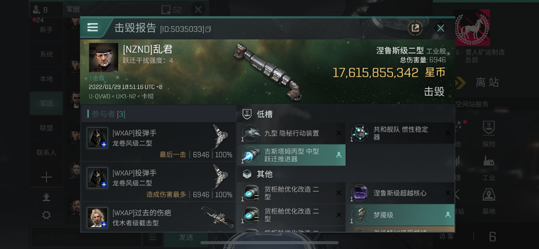Click the 发送 send button
The height and width of the screenshot is (249, 539).
pos(186,237)
